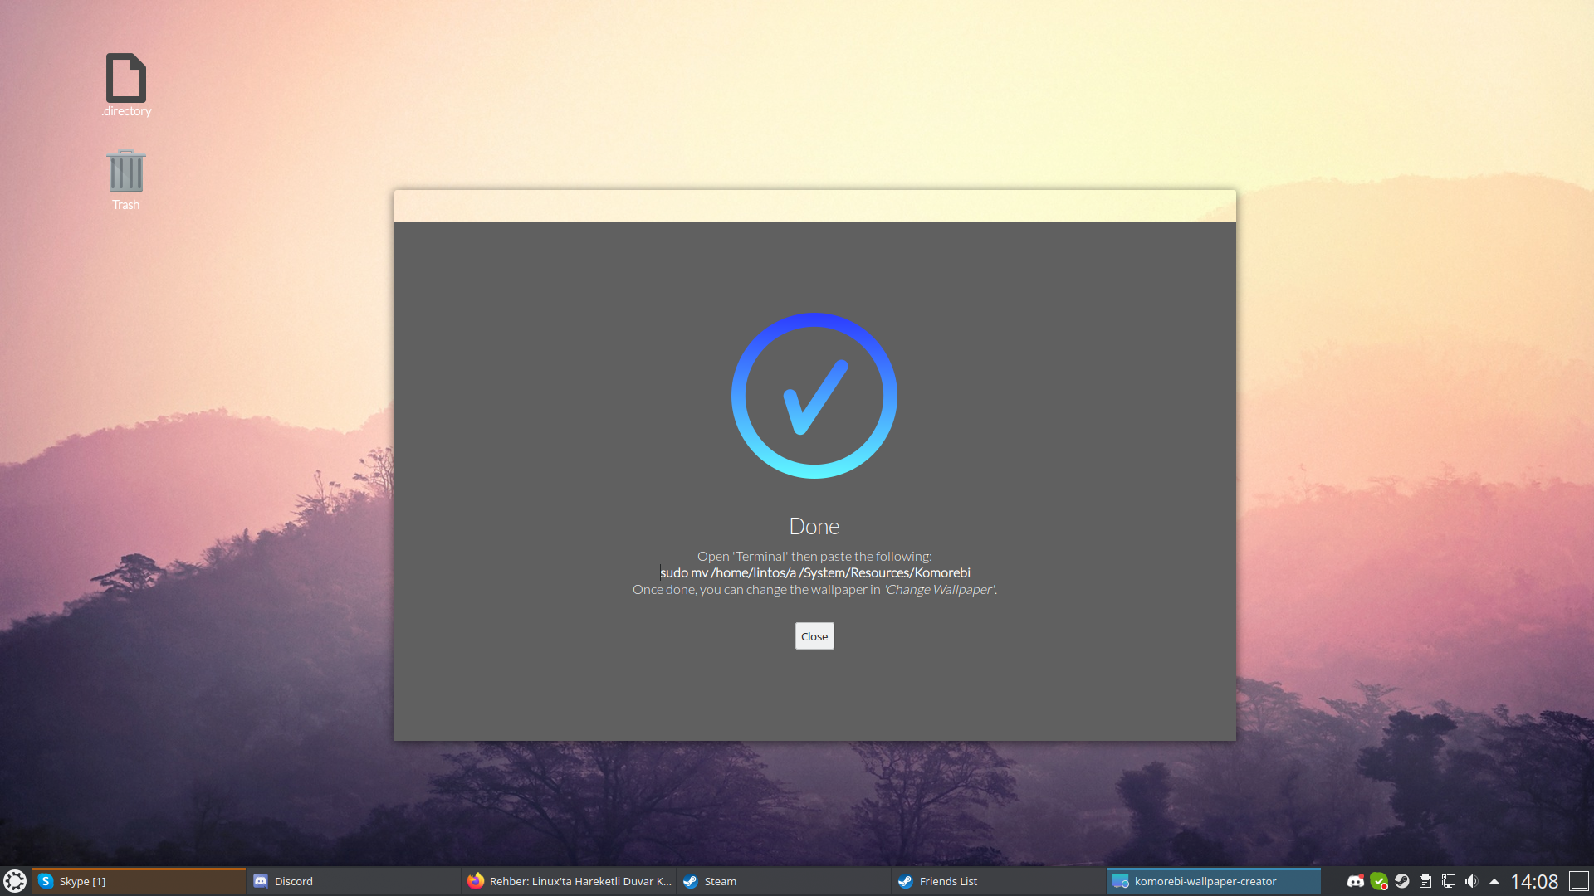
Task: Click the green Skype status tray icon
Action: (x=1379, y=881)
